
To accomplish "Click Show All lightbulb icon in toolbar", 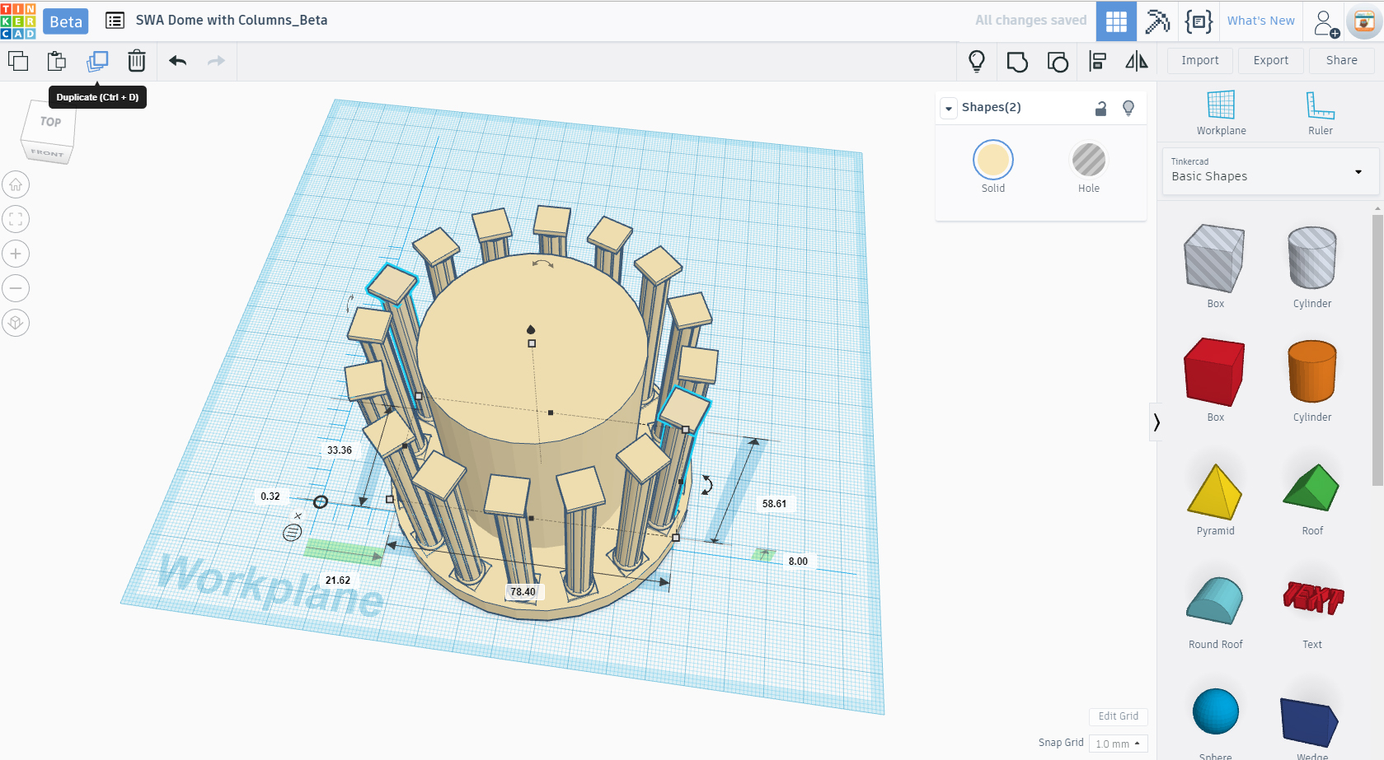I will (977, 61).
